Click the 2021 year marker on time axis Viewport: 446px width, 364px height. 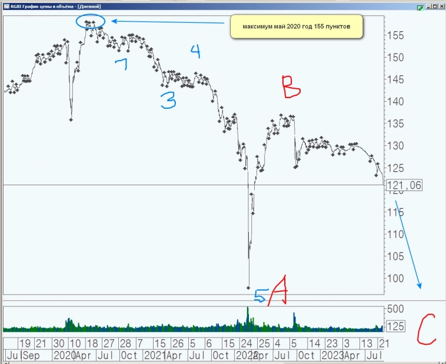(155, 356)
